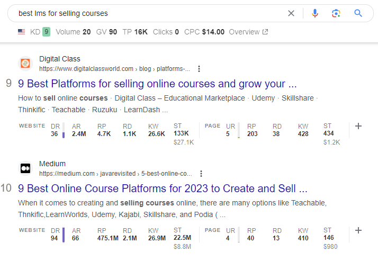Open three-dot menu for Medium result
378x261 pixels.
[x=201, y=174]
